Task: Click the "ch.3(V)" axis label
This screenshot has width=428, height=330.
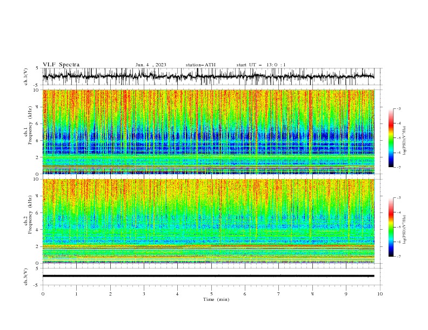Action: [x=26, y=277]
